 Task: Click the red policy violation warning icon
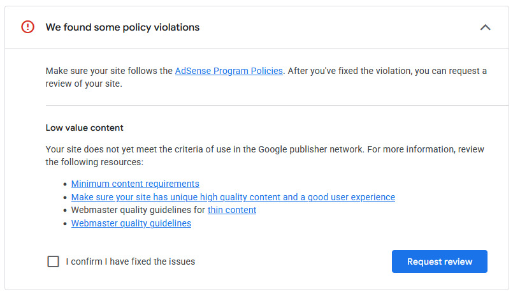click(27, 27)
